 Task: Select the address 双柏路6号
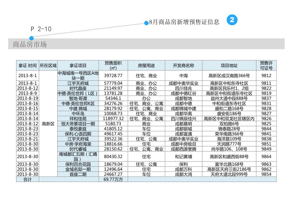[x=229, y=124]
